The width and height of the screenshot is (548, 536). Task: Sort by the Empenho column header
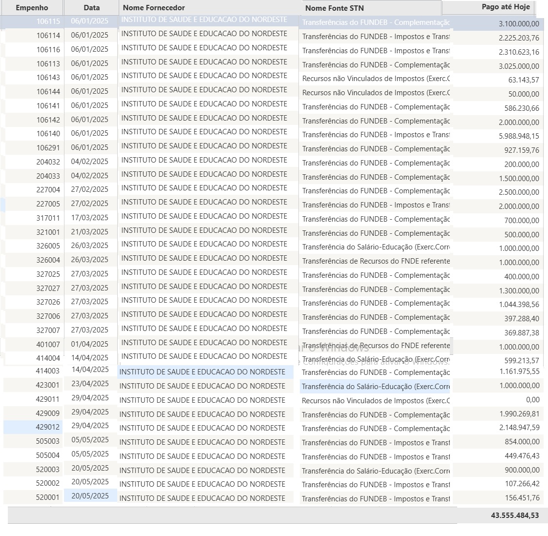coord(32,8)
